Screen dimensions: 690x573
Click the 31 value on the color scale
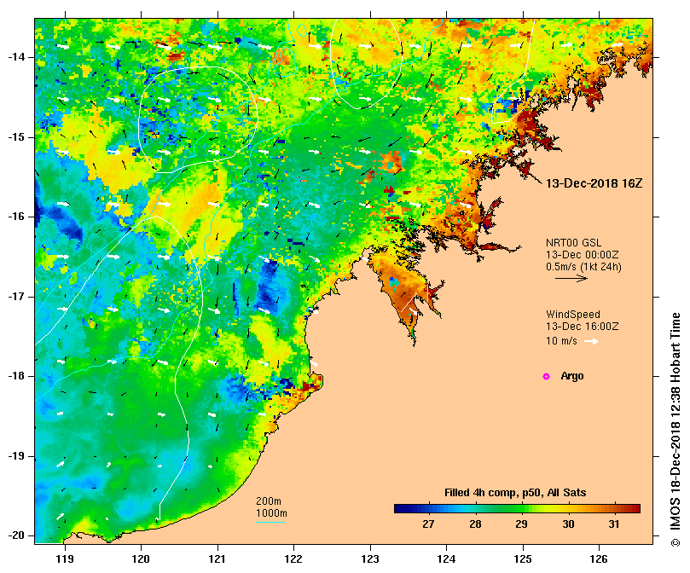coord(614,524)
